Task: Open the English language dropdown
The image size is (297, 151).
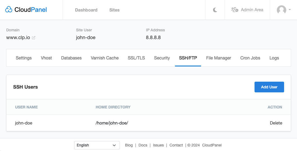Action: tap(97, 145)
